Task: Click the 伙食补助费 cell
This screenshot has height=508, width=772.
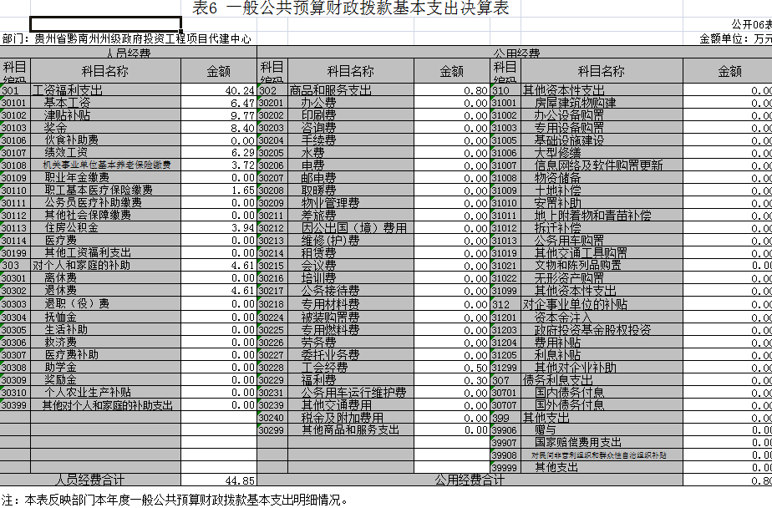Action: (x=106, y=140)
